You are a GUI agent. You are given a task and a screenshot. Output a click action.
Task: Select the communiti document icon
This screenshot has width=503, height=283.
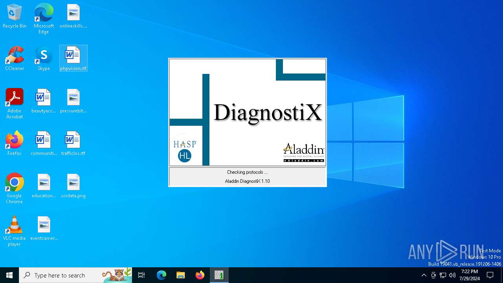[44, 144]
